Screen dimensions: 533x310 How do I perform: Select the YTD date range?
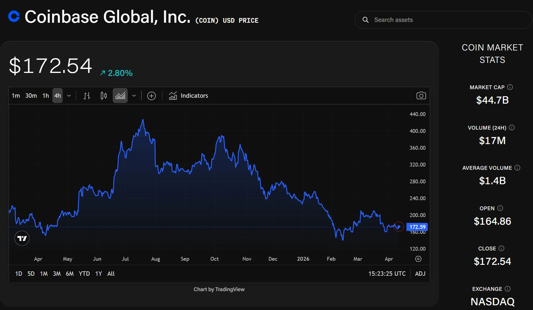(84, 274)
